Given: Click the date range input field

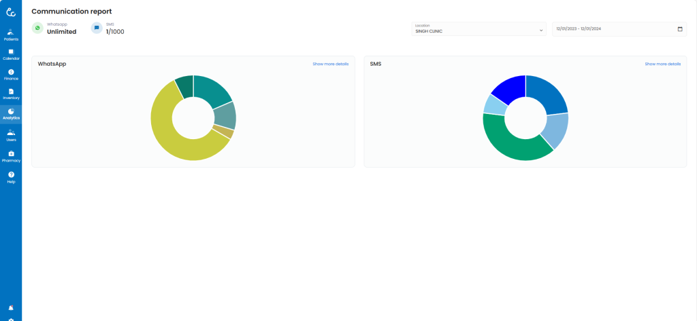Looking at the screenshot, I should [613, 29].
